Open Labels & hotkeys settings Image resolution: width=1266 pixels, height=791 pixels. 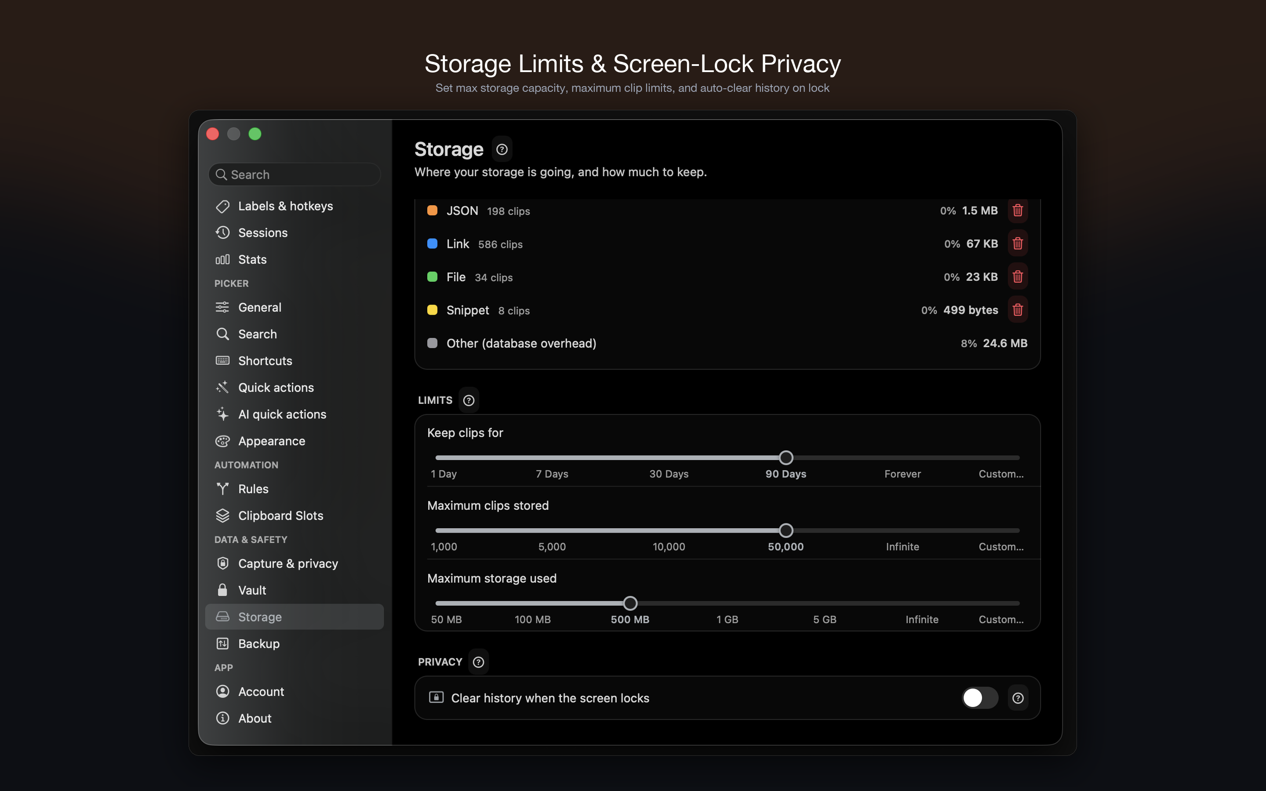(294, 206)
